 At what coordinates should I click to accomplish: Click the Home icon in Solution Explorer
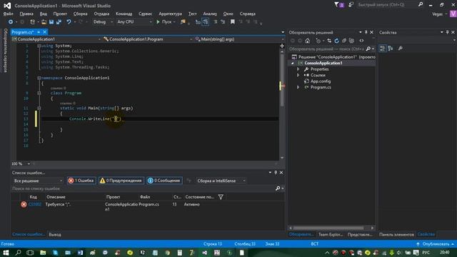pyautogui.click(x=307, y=41)
